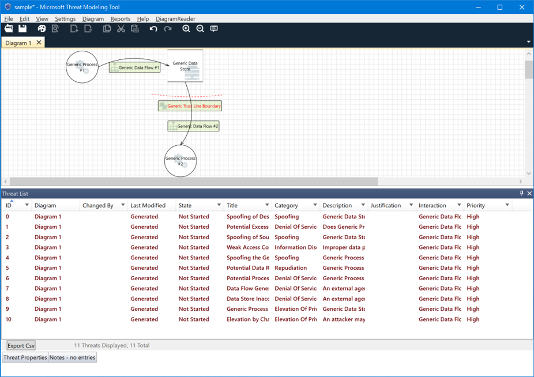Select the Generic Data Store element
This screenshot has height=377, width=534.
[185, 66]
